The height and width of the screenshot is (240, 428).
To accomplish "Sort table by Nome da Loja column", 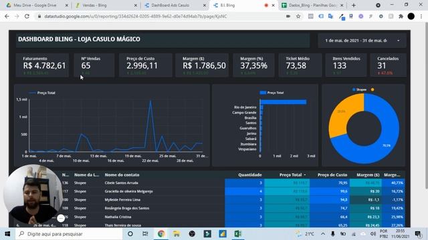I will click(x=86, y=175).
